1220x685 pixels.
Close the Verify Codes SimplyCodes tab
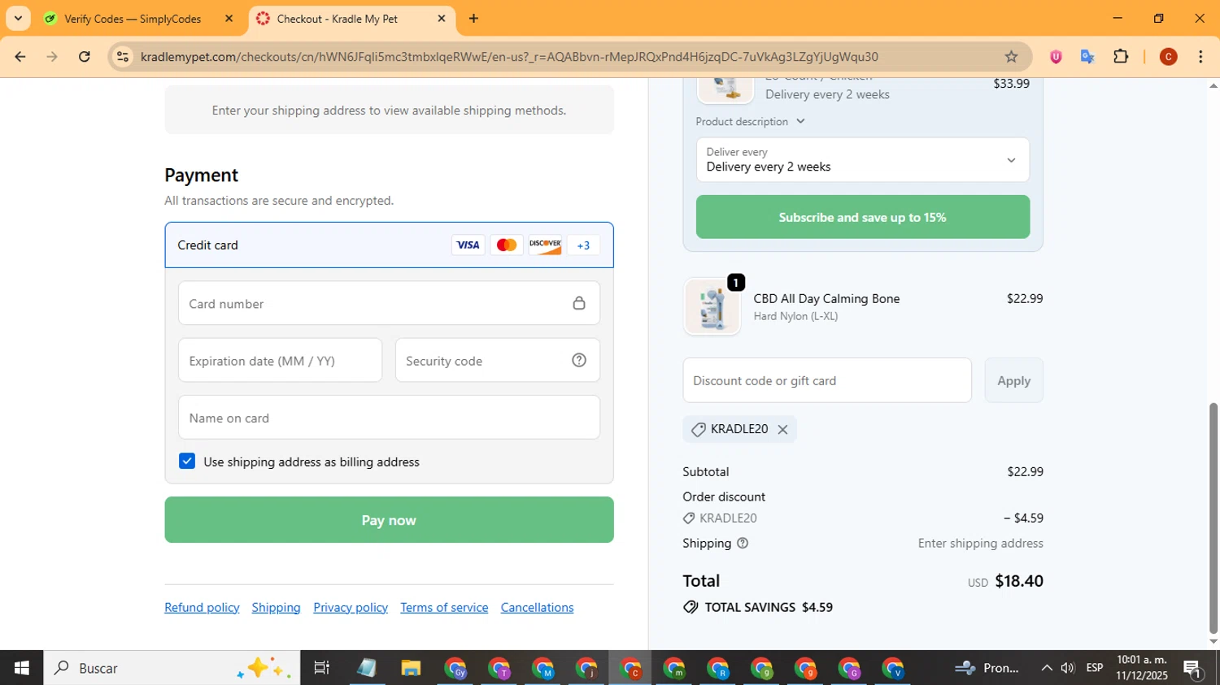(x=229, y=18)
